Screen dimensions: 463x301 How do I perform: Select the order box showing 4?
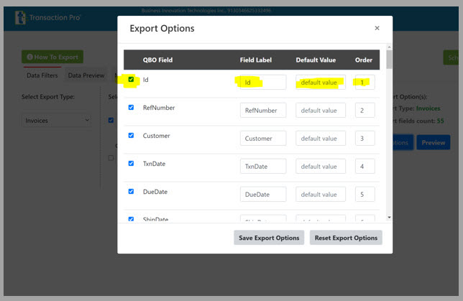pyautogui.click(x=365, y=167)
